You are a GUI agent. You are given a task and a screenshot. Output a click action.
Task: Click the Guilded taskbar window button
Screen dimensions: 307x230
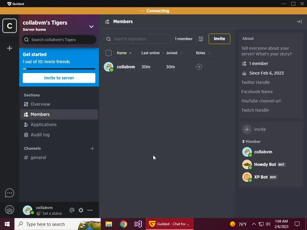170,224
